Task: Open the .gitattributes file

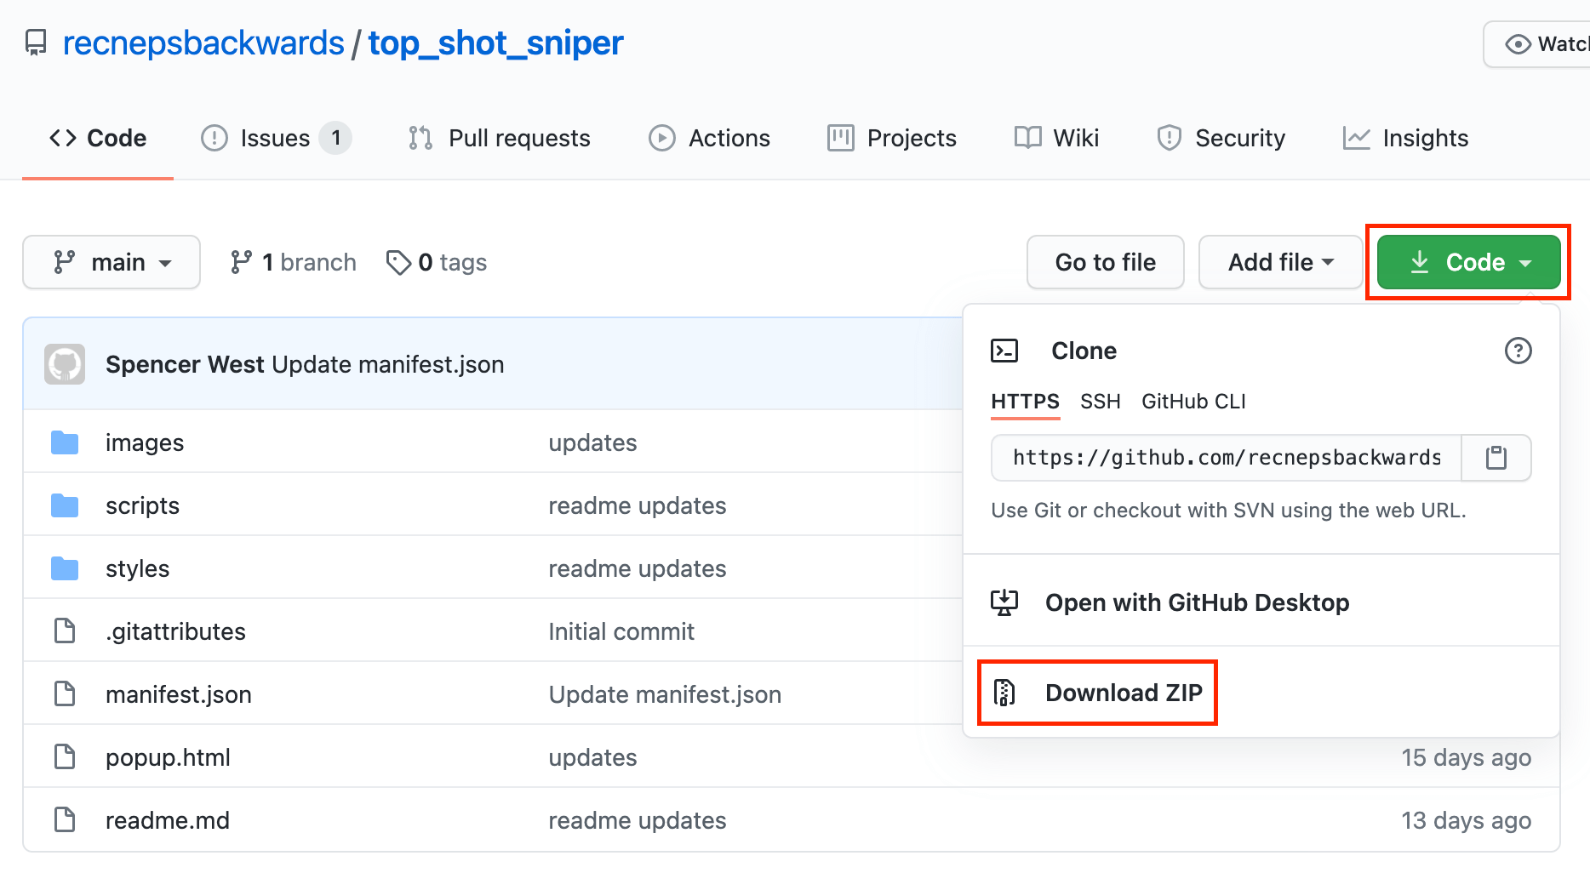Action: point(175,631)
